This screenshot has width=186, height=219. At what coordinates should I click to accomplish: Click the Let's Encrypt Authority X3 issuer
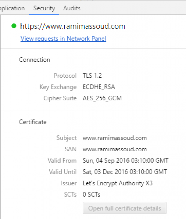118,183
